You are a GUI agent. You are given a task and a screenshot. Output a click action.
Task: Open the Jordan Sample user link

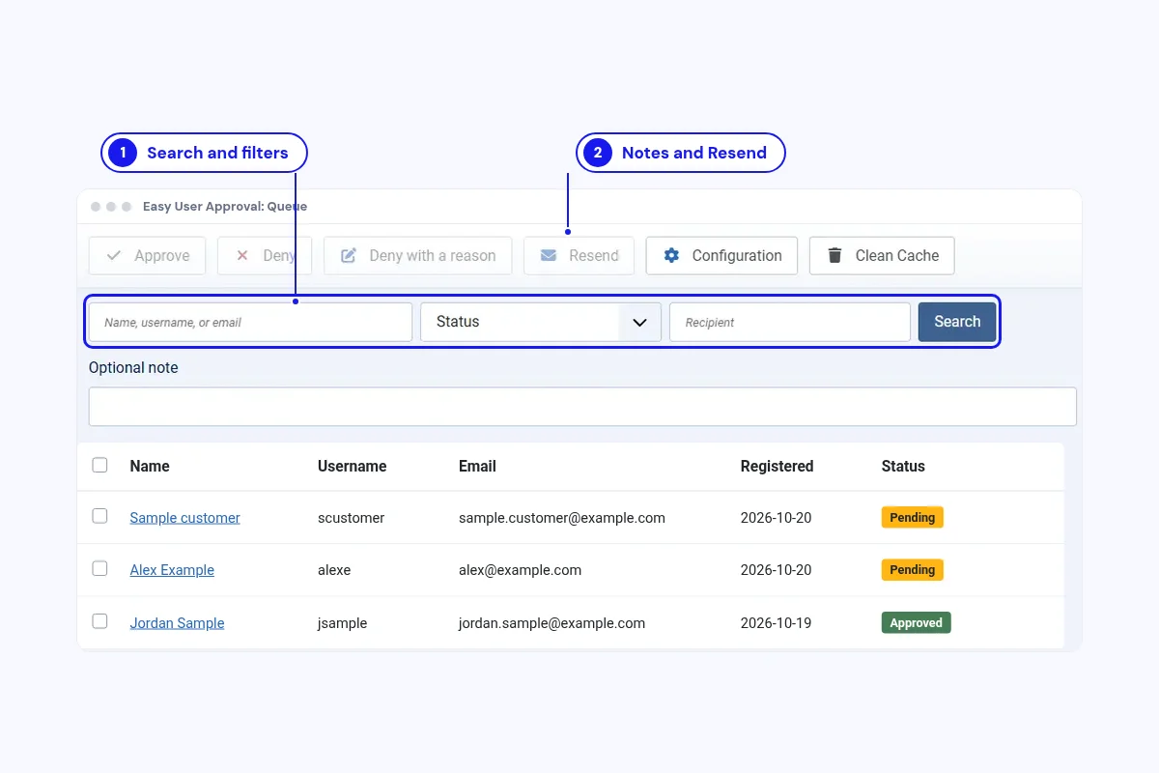(x=177, y=623)
